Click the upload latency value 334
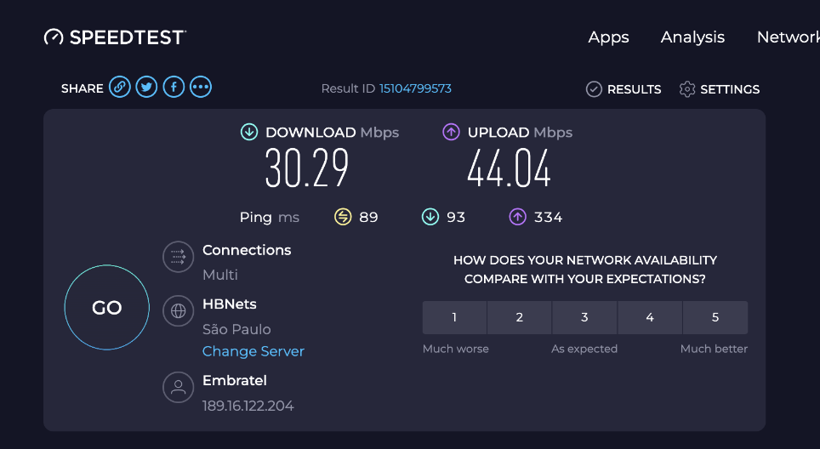Image resolution: width=820 pixels, height=449 pixels. [548, 217]
